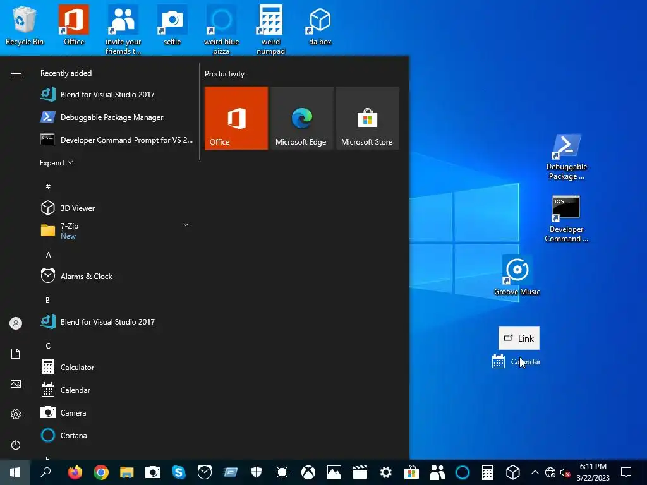647x485 pixels.
Task: Select the "da box" desktop shortcut
Action: coord(320,25)
